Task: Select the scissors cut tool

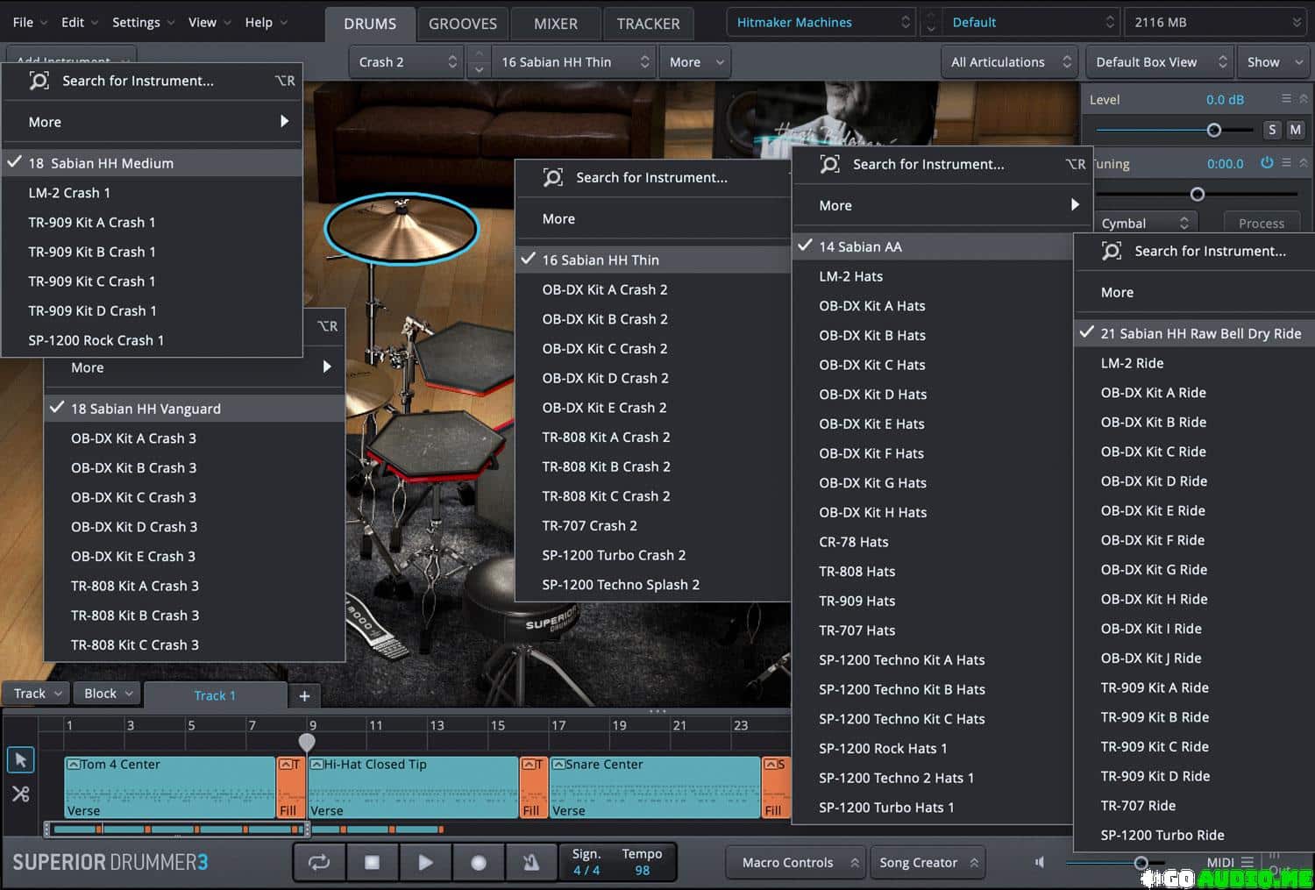Action: pyautogui.click(x=21, y=794)
